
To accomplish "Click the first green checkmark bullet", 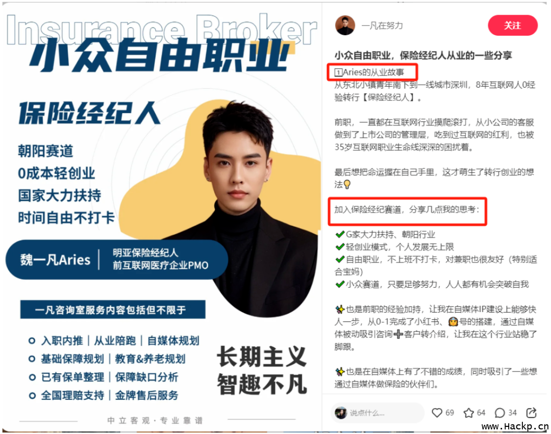I will [x=340, y=234].
